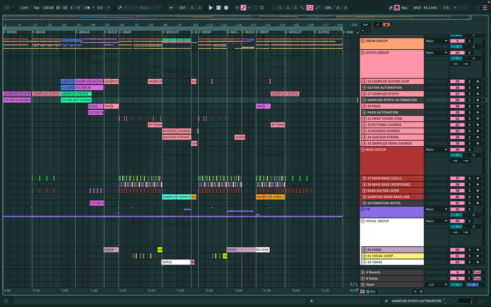Solo the DRUM GROUP track
The height and width of the screenshot is (307, 491).
click(x=469, y=41)
